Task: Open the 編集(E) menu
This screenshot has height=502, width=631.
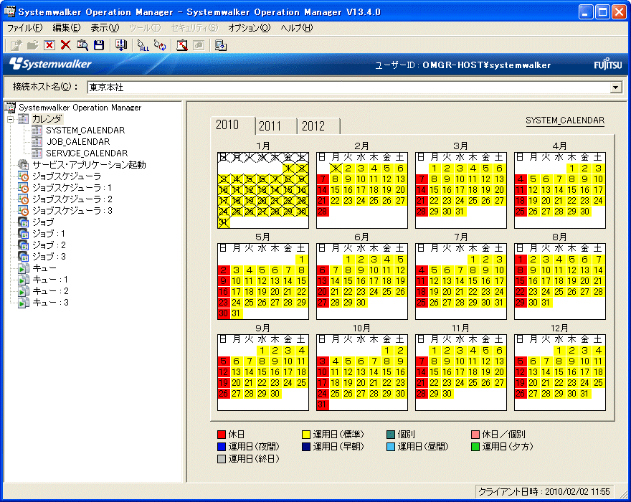Action: (67, 28)
